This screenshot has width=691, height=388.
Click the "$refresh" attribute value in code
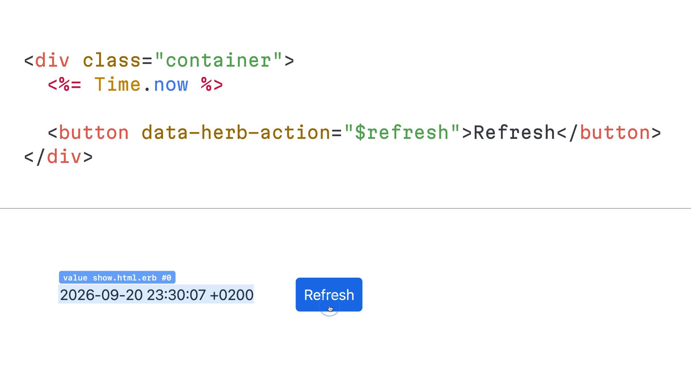[402, 132]
